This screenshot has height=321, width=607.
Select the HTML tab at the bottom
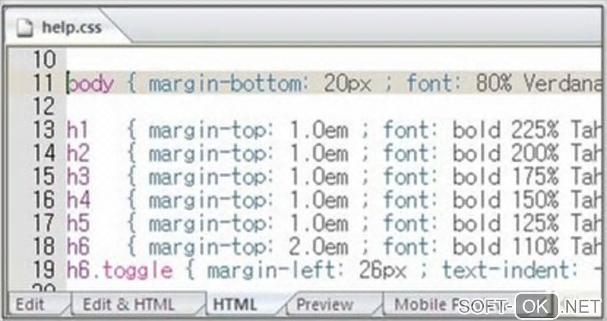tap(235, 304)
